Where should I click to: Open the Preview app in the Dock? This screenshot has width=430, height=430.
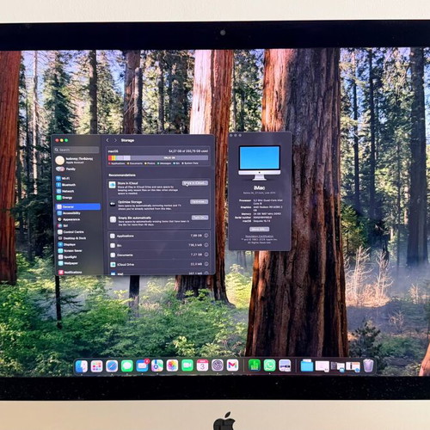tap(285, 365)
